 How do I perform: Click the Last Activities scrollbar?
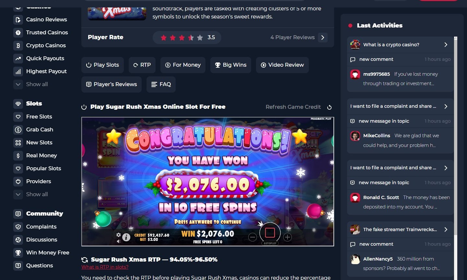click(x=455, y=136)
